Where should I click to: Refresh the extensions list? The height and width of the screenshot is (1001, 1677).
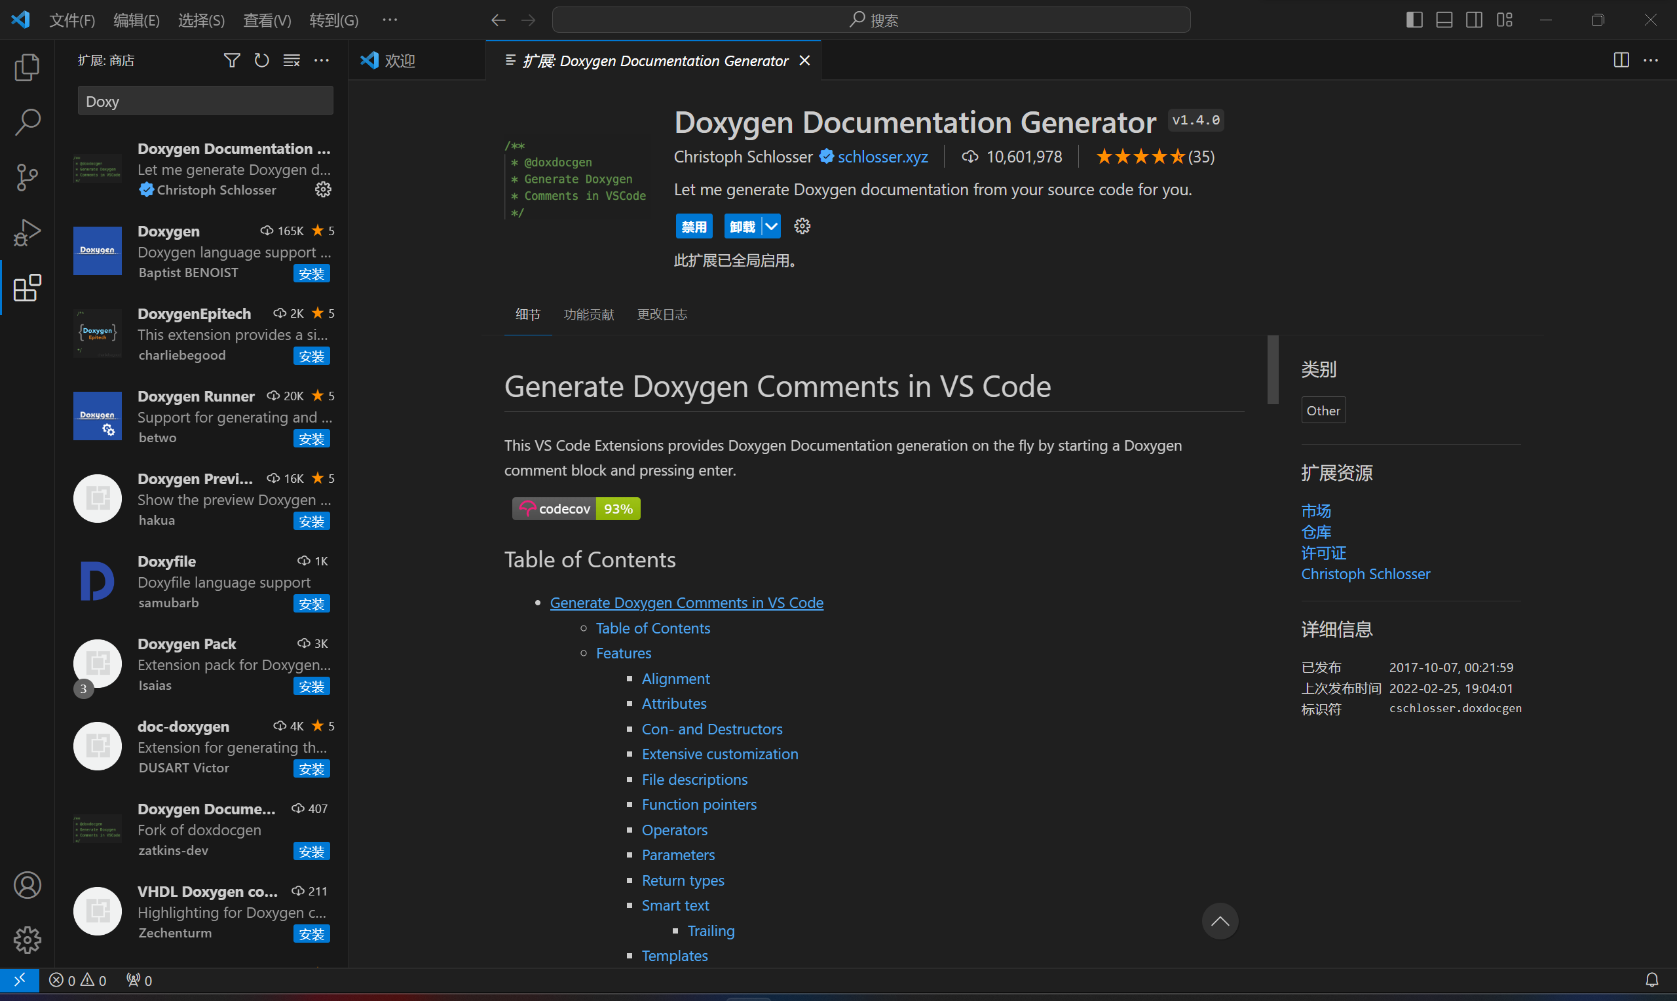261,61
